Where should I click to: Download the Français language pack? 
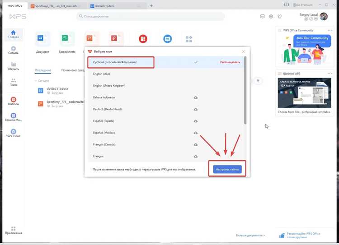(195, 156)
